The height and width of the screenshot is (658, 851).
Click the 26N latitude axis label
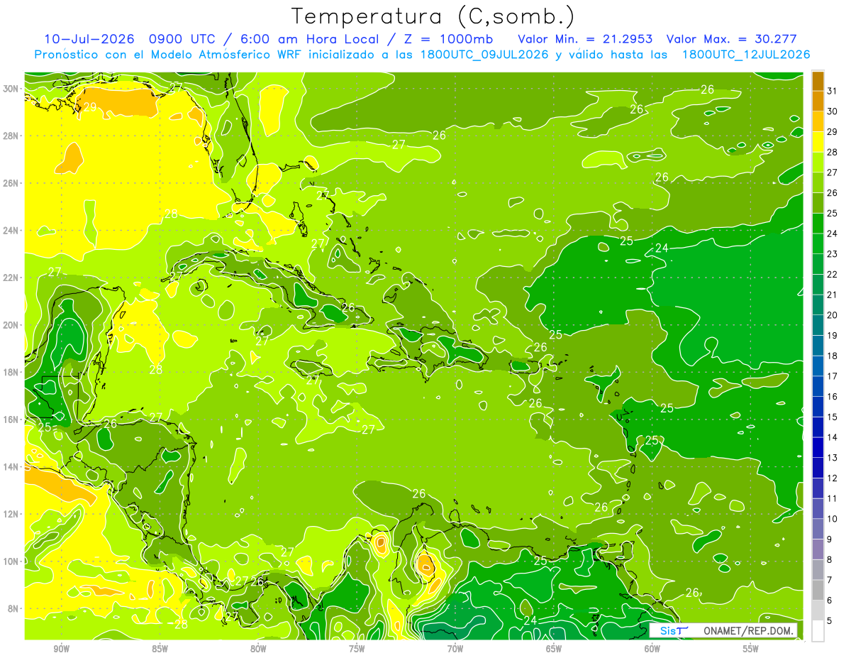point(11,183)
